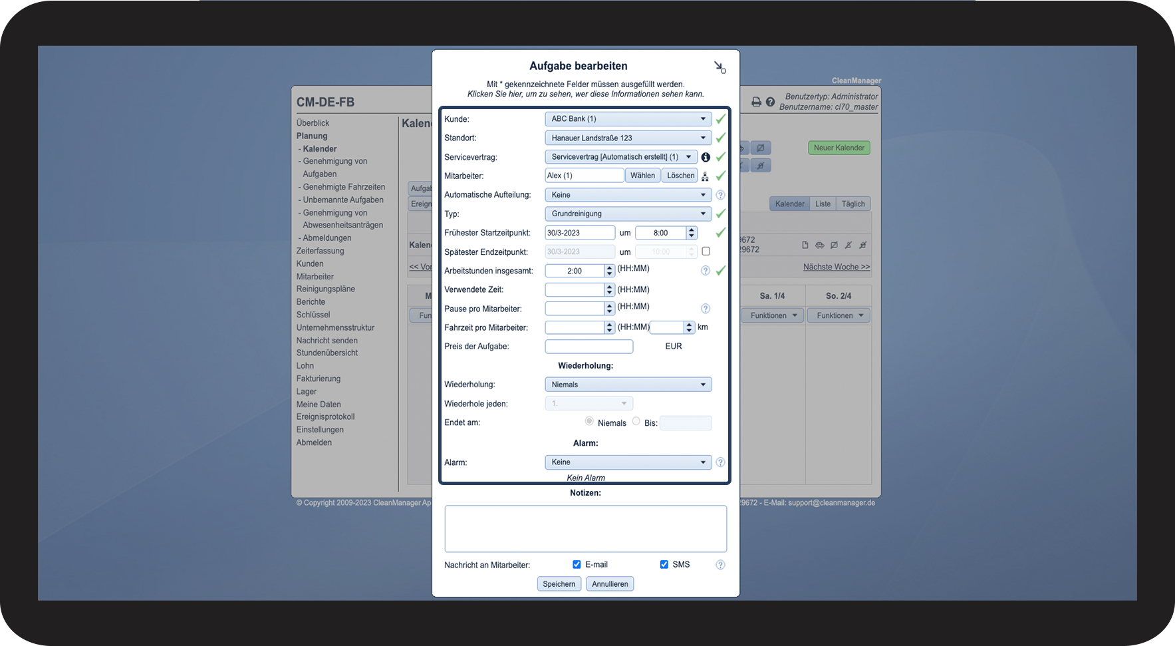Click into the Notizen text area
Screen dimensions: 1175x646
point(586,529)
